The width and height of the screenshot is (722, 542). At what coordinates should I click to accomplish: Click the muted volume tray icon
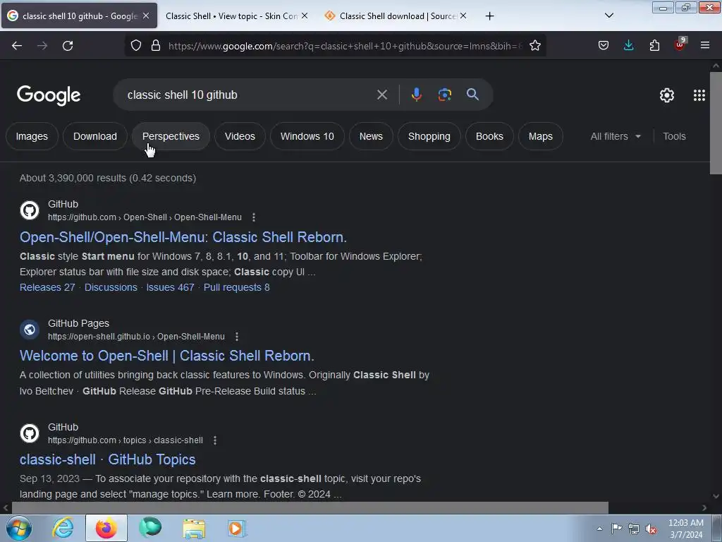[x=651, y=529]
